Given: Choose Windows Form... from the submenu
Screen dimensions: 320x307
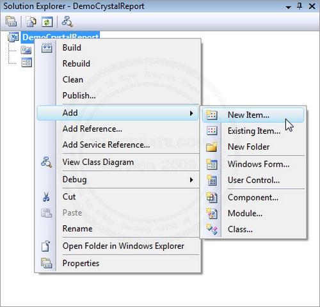Looking at the screenshot, I should point(259,164).
